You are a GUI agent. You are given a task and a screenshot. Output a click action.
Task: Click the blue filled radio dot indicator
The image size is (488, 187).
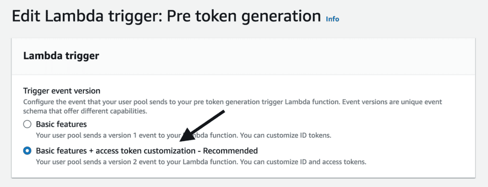[27, 151]
